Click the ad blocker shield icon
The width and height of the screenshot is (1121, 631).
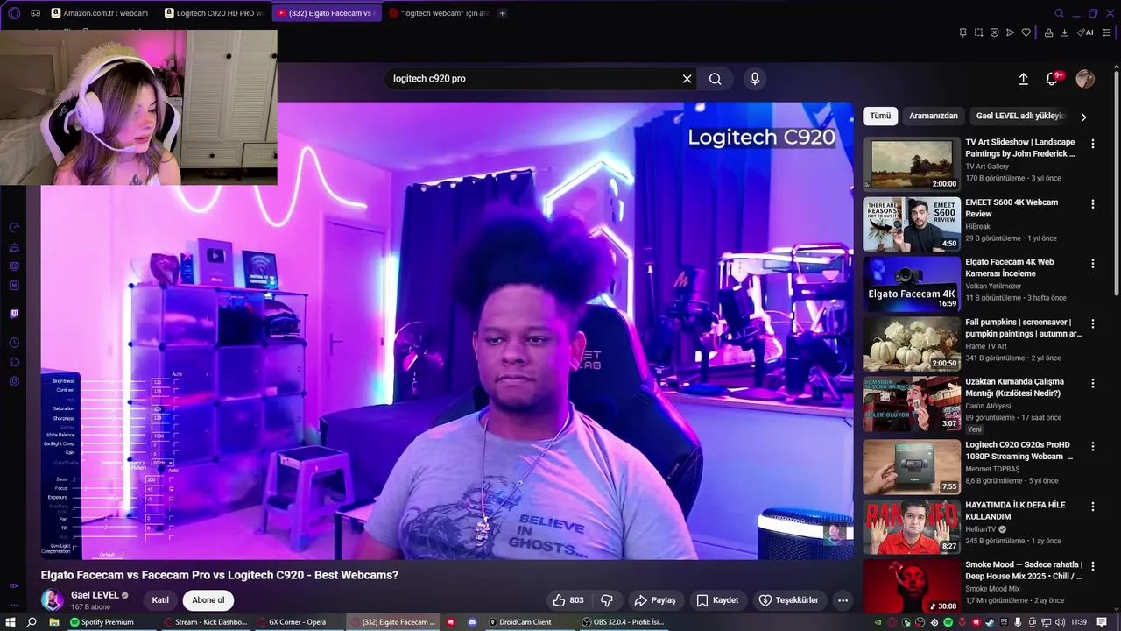point(994,32)
